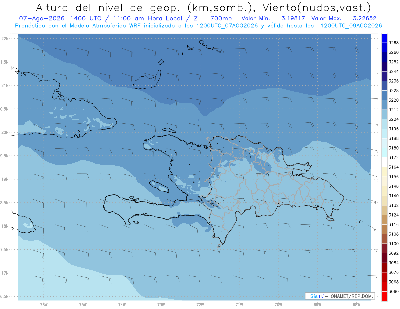Click the 17N latitude axis label
This screenshot has height=309, width=400.
pos(5,273)
